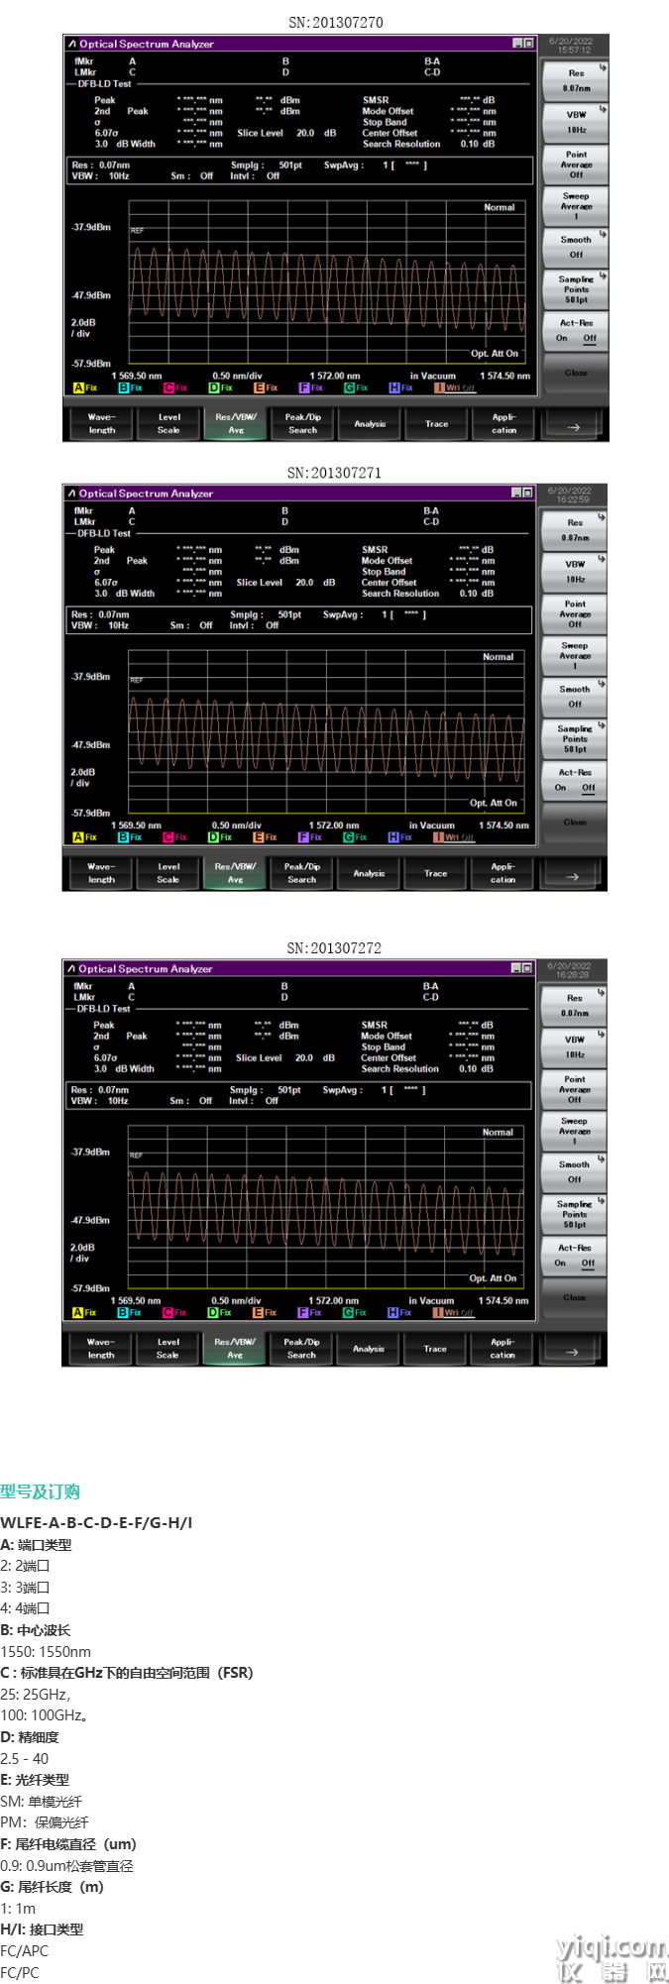Select trace G Fix in SN:201307271 analyzer
Screen dimensions: 669x1984
(356, 837)
